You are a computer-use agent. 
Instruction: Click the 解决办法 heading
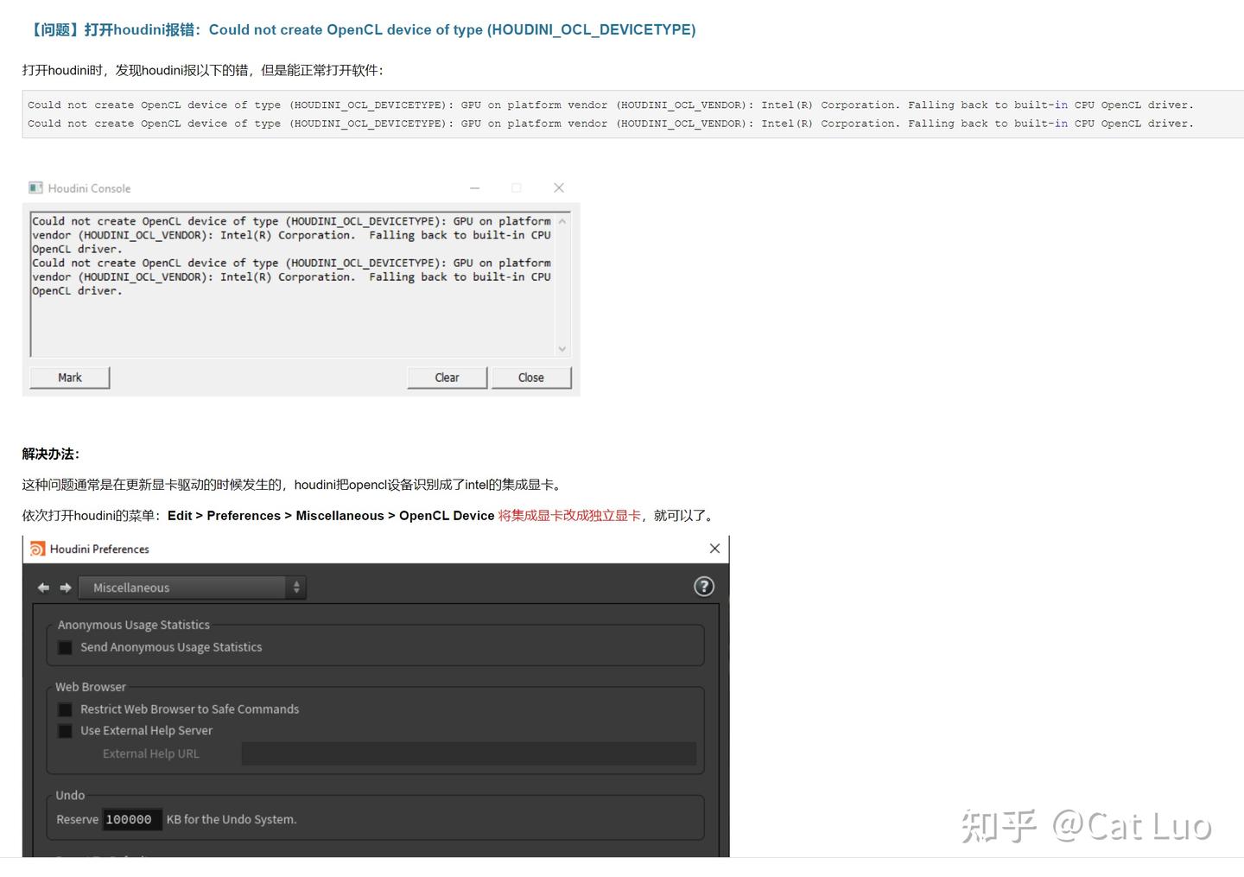[51, 454]
